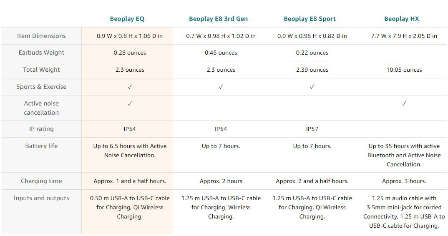The height and width of the screenshot is (236, 448).
Task: Select the IP rating row label
Action: [x=41, y=129]
